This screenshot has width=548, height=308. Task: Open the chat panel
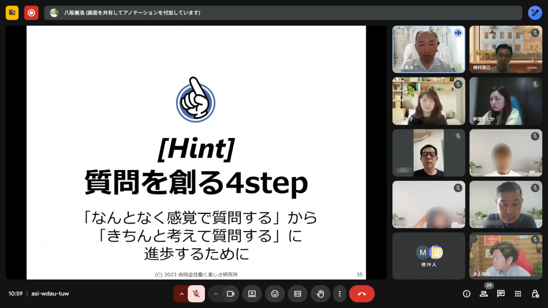pyautogui.click(x=501, y=294)
